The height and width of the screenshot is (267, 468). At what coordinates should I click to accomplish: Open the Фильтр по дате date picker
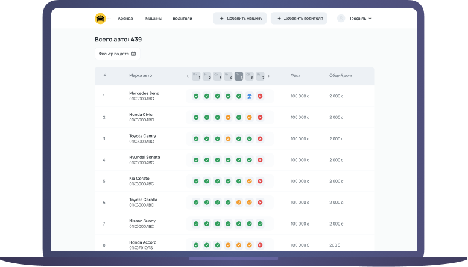(x=117, y=54)
